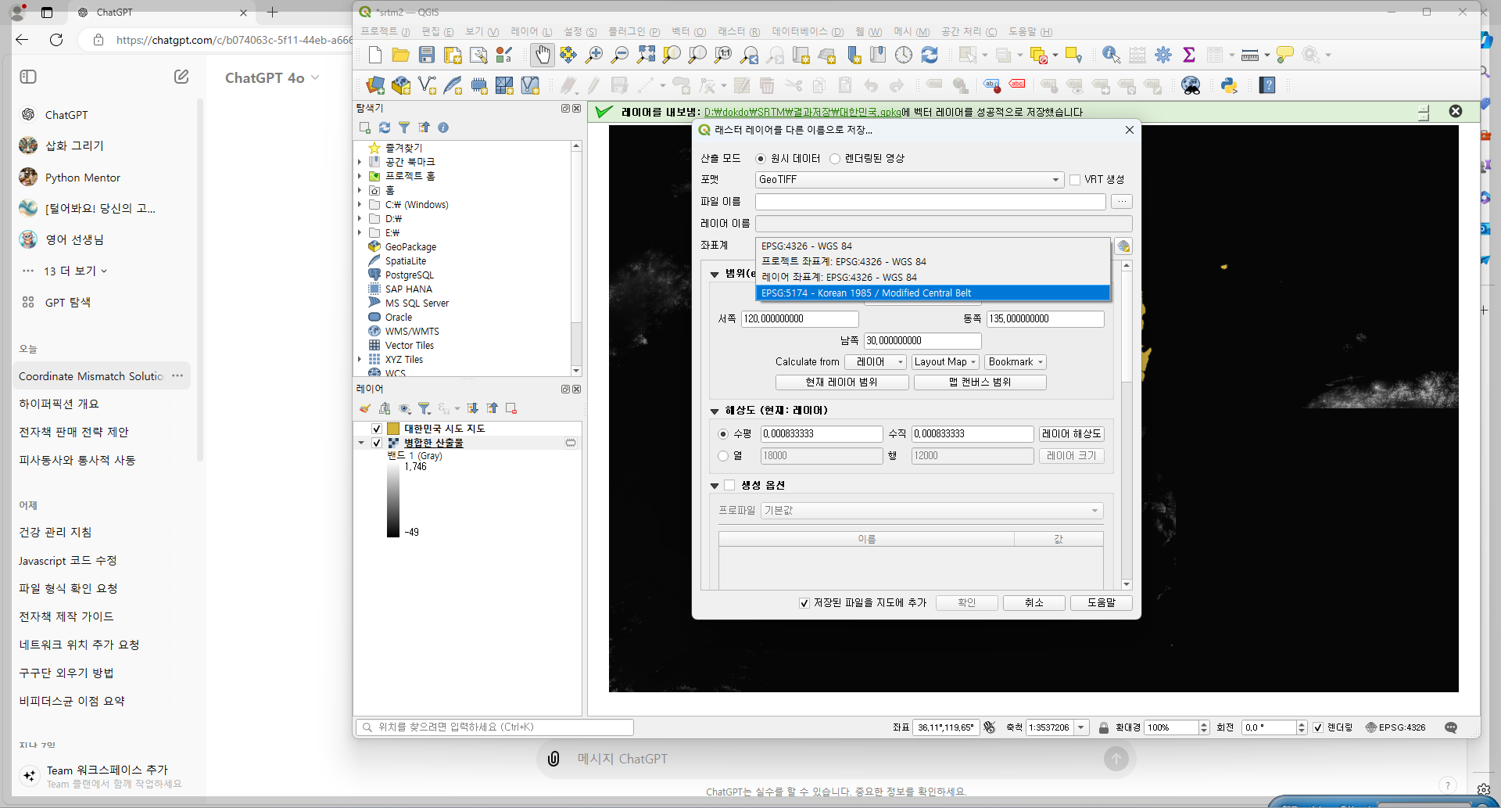This screenshot has width=1501, height=808.
Task: Click the 도움말 button in save dialog
Action: (1101, 603)
